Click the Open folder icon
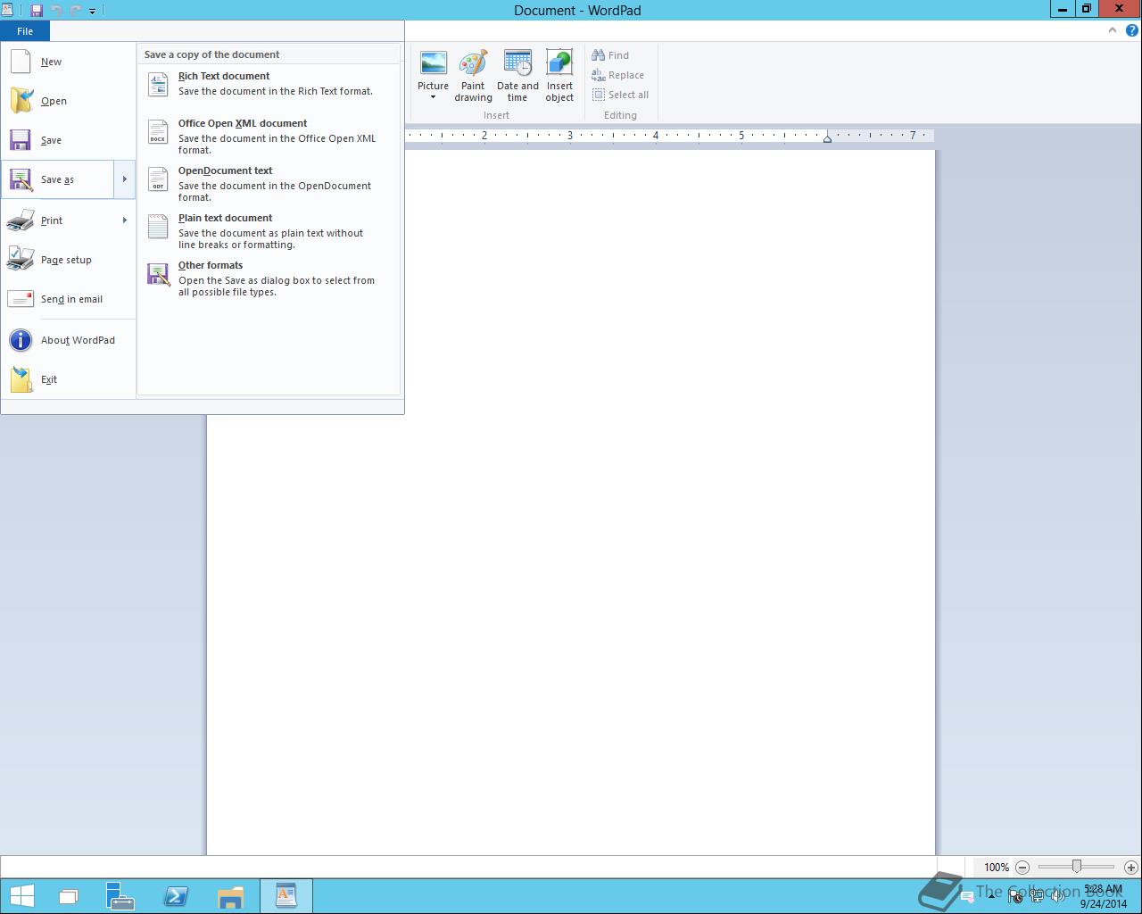The image size is (1142, 914). click(x=21, y=101)
